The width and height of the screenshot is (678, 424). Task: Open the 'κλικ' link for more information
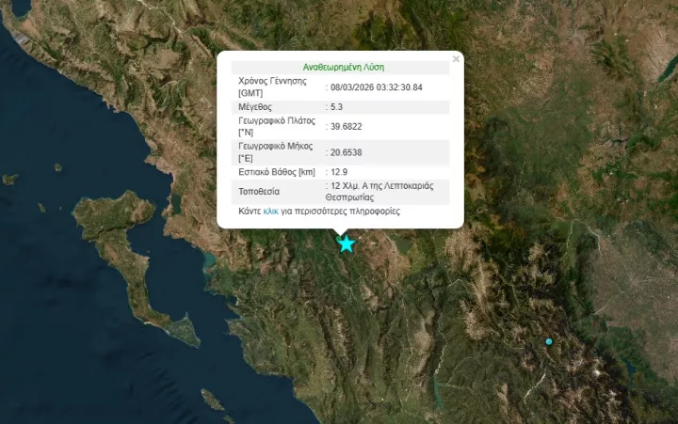[x=270, y=212]
